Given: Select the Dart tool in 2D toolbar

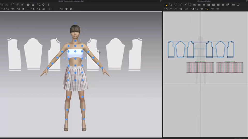Looking at the screenshot, I should coord(223,5).
